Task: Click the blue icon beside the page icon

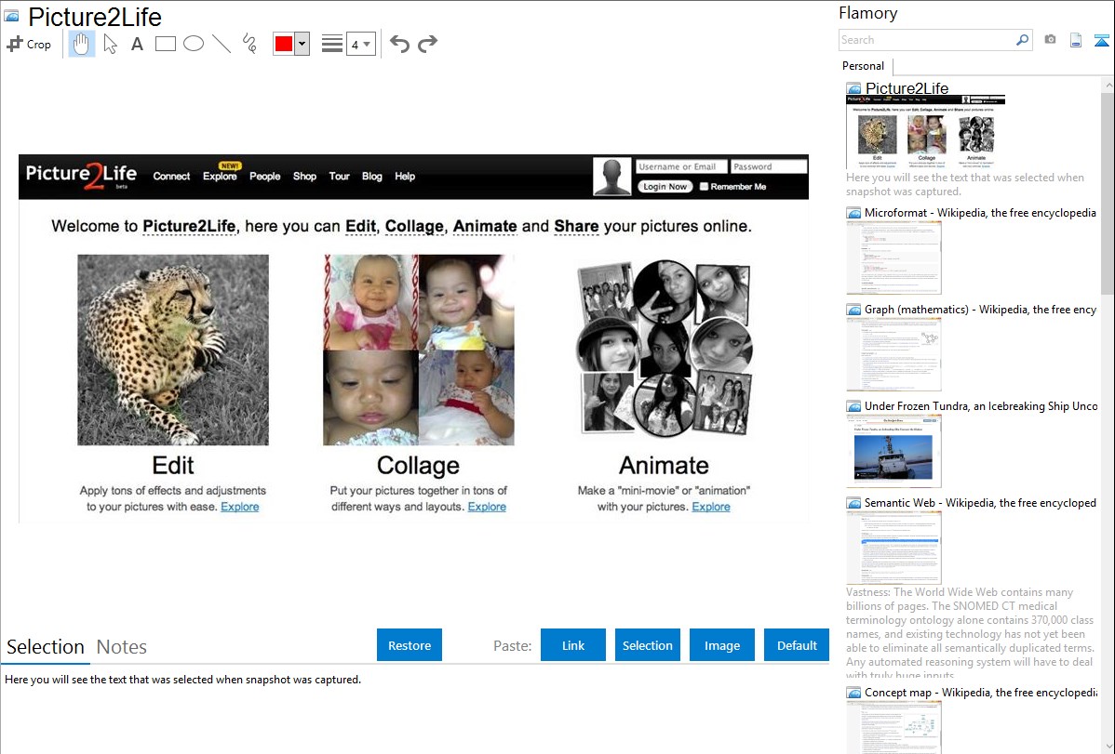Action: (1101, 40)
